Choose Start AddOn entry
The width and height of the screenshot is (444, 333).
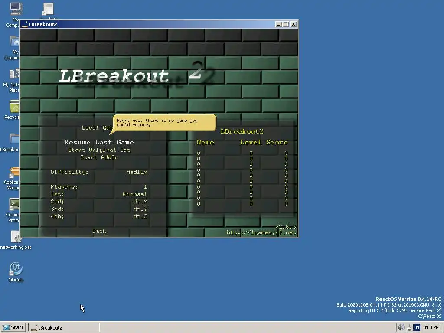[x=99, y=157]
